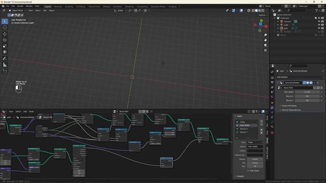Open the Render properties tab icon

click(272, 78)
